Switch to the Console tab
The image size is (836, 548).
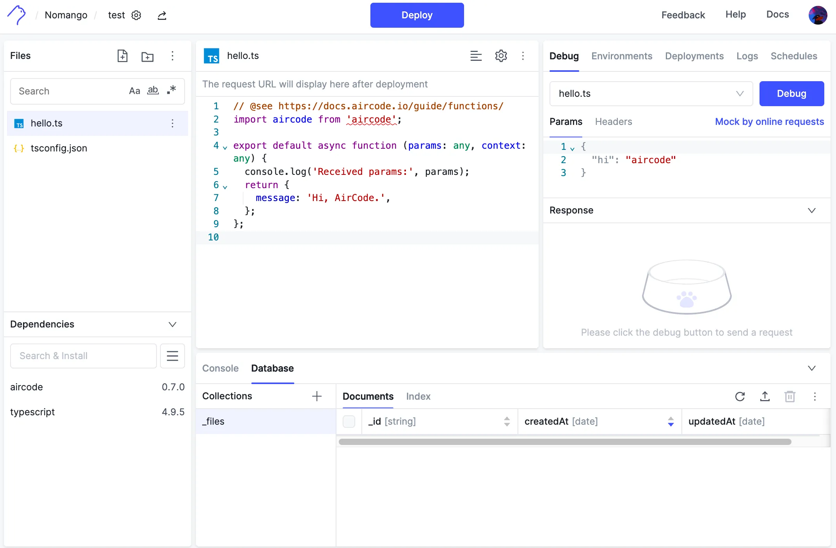pyautogui.click(x=220, y=368)
